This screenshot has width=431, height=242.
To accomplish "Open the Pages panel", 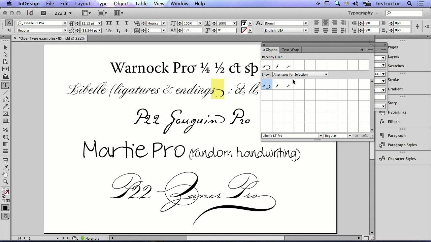I will tap(393, 47).
